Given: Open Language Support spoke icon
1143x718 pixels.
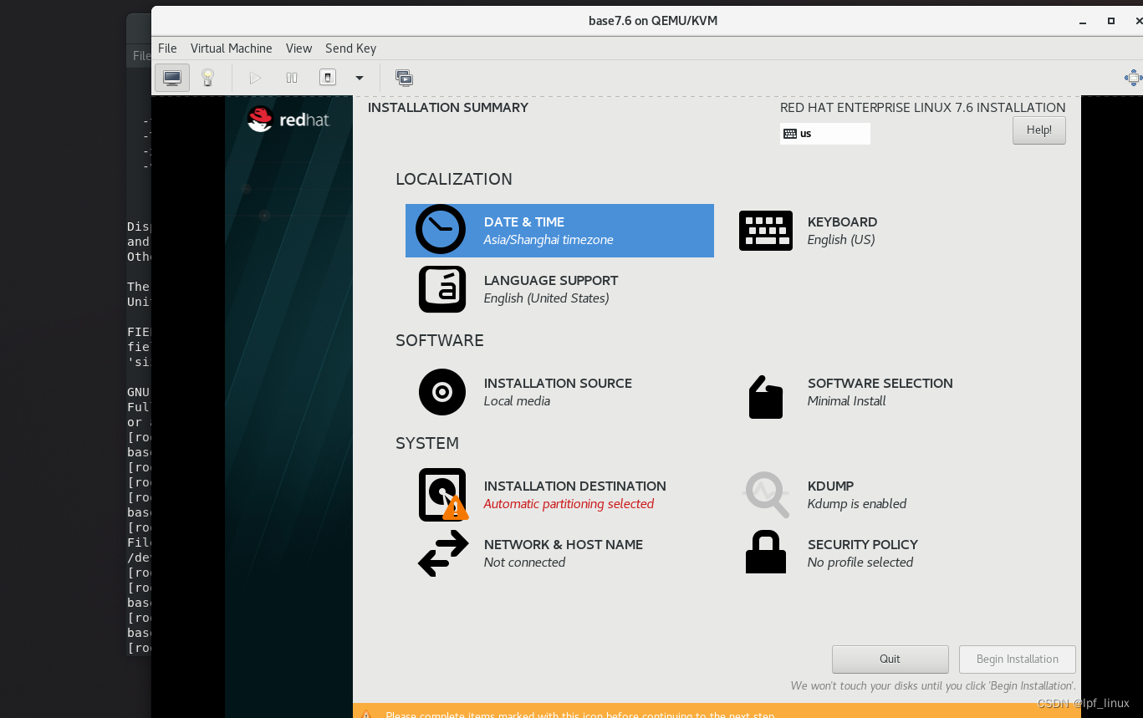Looking at the screenshot, I should click(441, 289).
